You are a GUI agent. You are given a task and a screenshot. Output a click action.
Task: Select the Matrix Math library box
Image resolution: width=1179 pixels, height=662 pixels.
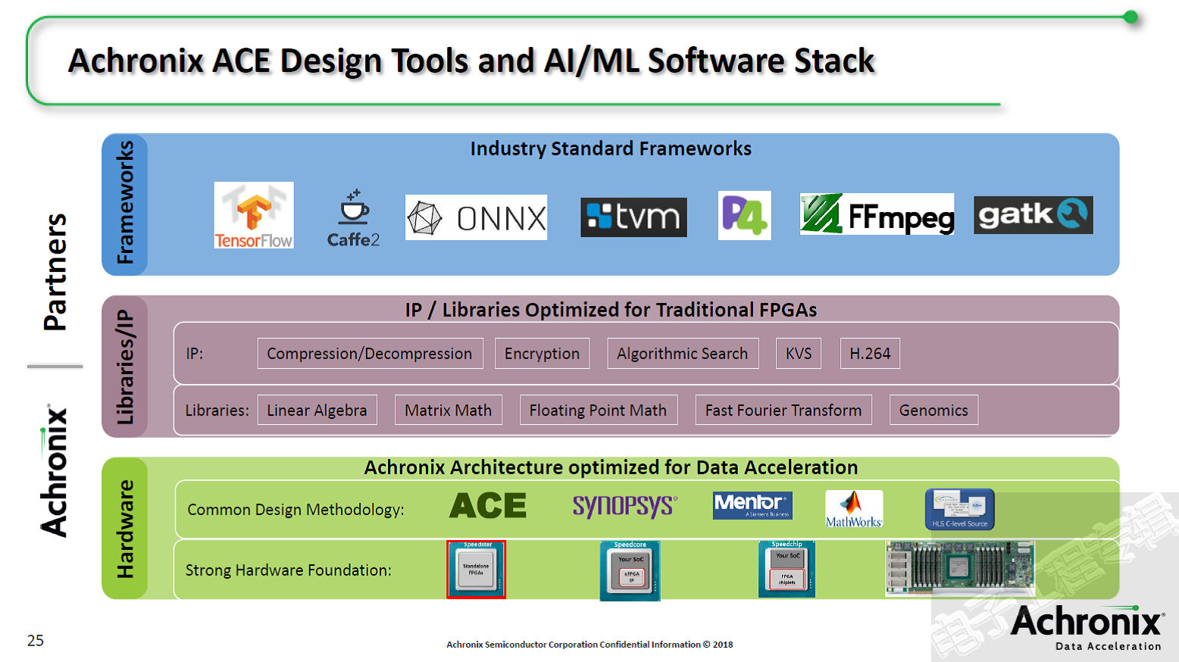(x=448, y=410)
